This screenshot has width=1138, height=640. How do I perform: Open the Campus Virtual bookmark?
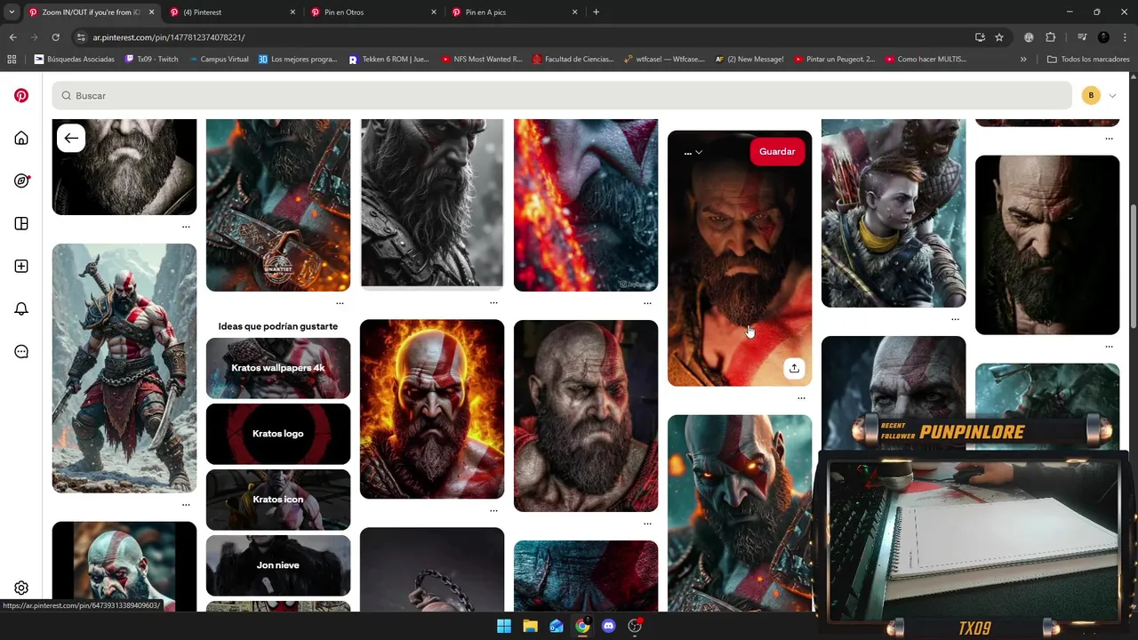[x=219, y=60]
